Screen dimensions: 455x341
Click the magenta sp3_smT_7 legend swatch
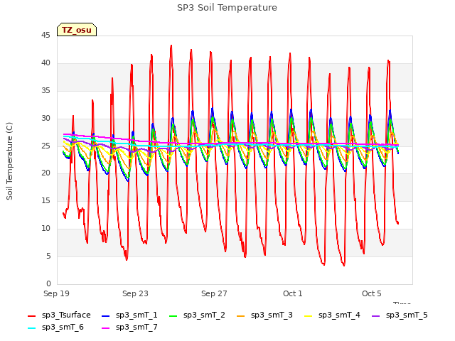(x=106, y=328)
